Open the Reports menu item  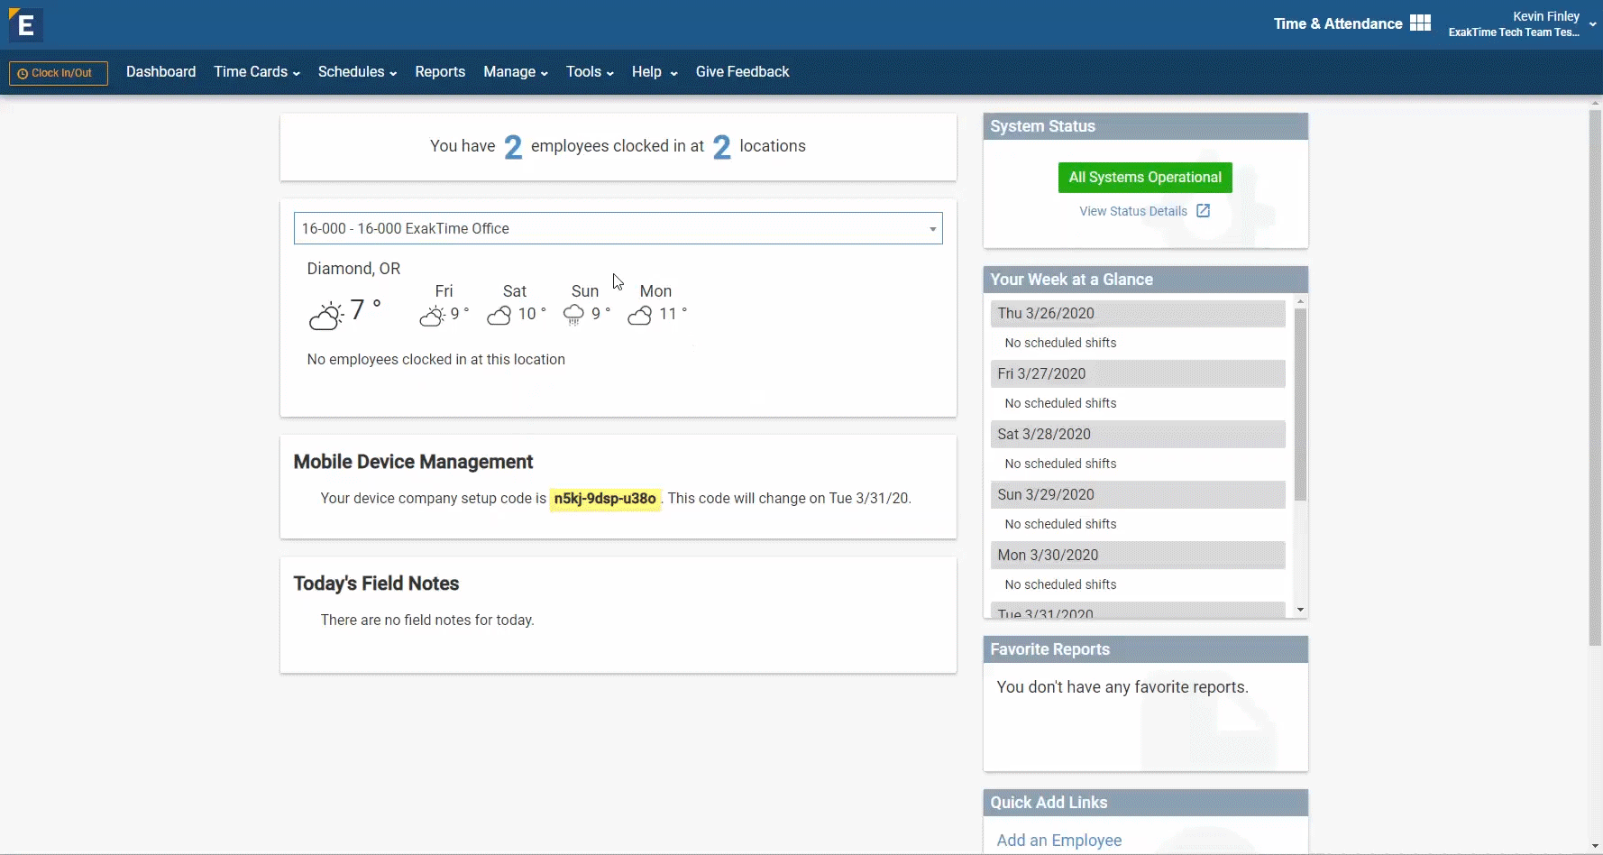click(440, 72)
